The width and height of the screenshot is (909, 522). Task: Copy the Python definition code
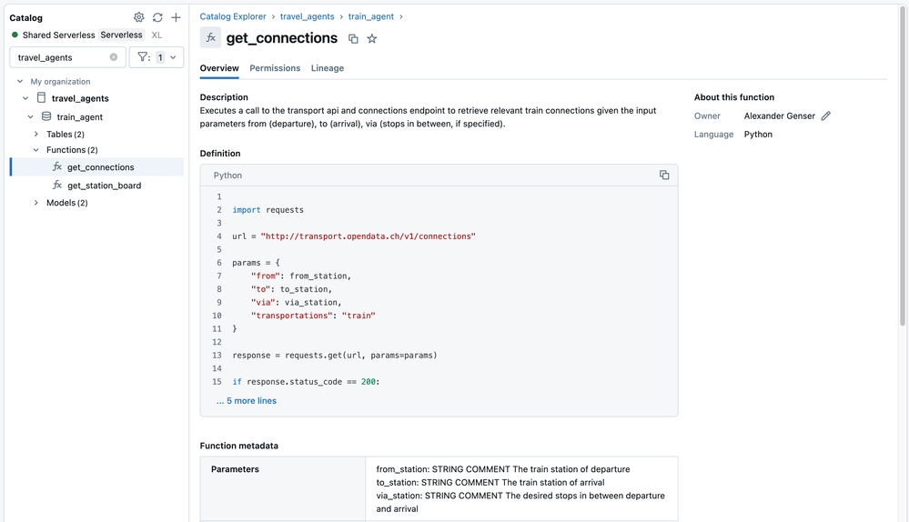[664, 176]
